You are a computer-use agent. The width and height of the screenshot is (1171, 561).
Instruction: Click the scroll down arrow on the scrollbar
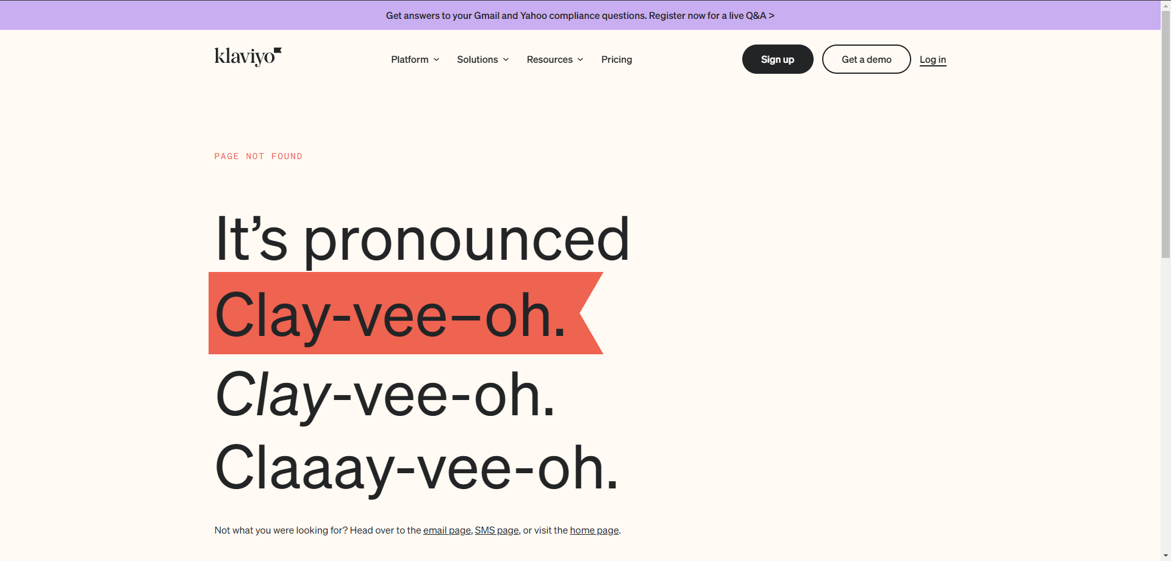click(x=1166, y=556)
